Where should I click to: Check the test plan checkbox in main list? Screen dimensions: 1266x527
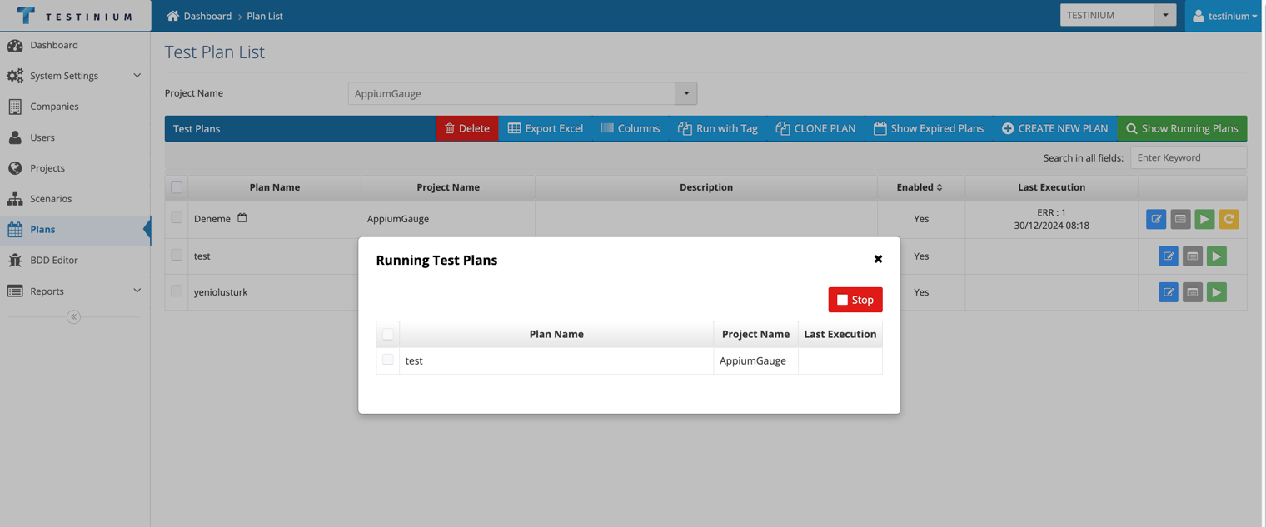[x=177, y=255]
